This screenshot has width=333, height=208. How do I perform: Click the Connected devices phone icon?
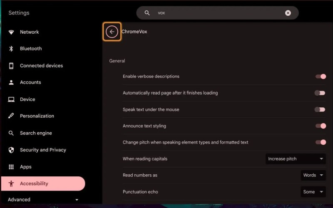(11, 66)
